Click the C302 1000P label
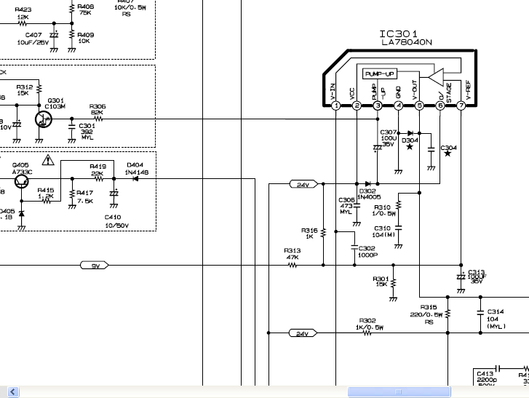529x398 pixels. [367, 252]
